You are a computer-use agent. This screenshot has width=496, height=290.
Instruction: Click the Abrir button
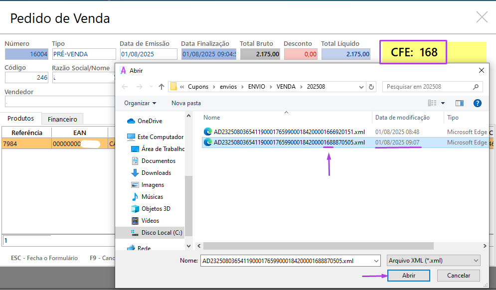click(409, 276)
